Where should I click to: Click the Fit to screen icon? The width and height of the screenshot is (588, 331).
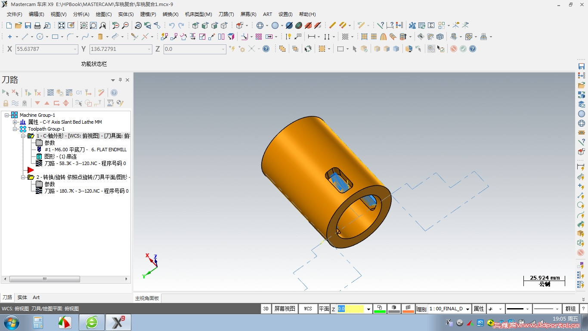pos(62,25)
